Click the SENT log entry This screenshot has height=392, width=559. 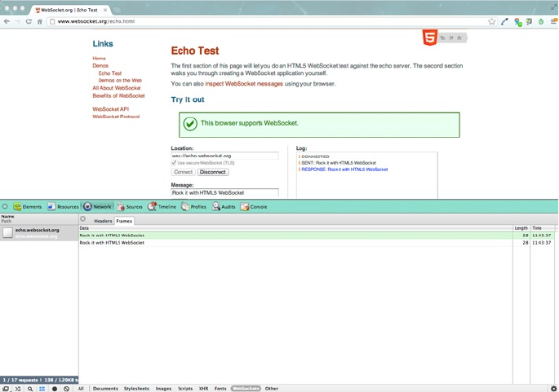339,163
